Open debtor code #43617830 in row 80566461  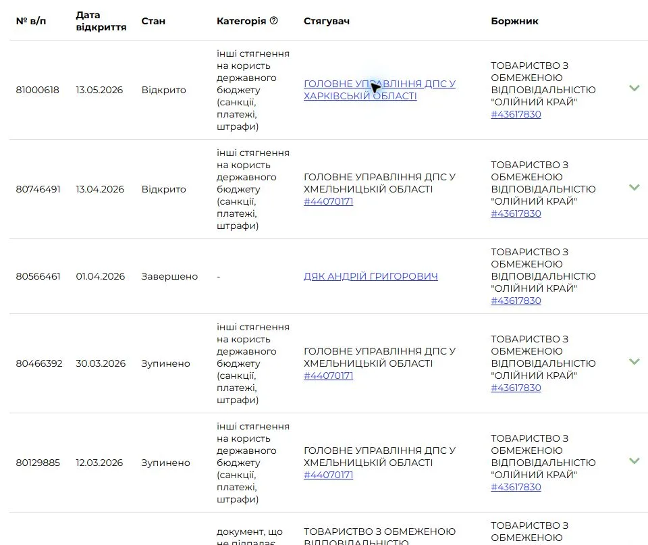(x=516, y=301)
